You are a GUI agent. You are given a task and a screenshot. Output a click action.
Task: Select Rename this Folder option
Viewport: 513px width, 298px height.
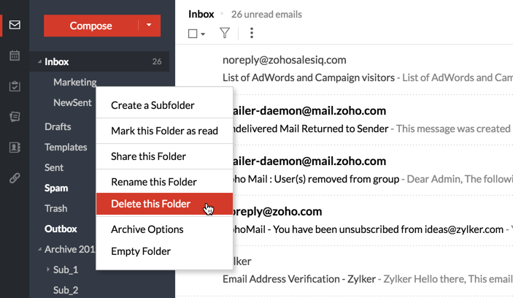[x=153, y=182]
